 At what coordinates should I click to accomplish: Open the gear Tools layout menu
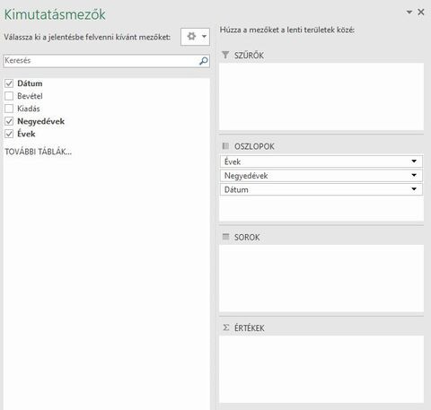coord(195,37)
